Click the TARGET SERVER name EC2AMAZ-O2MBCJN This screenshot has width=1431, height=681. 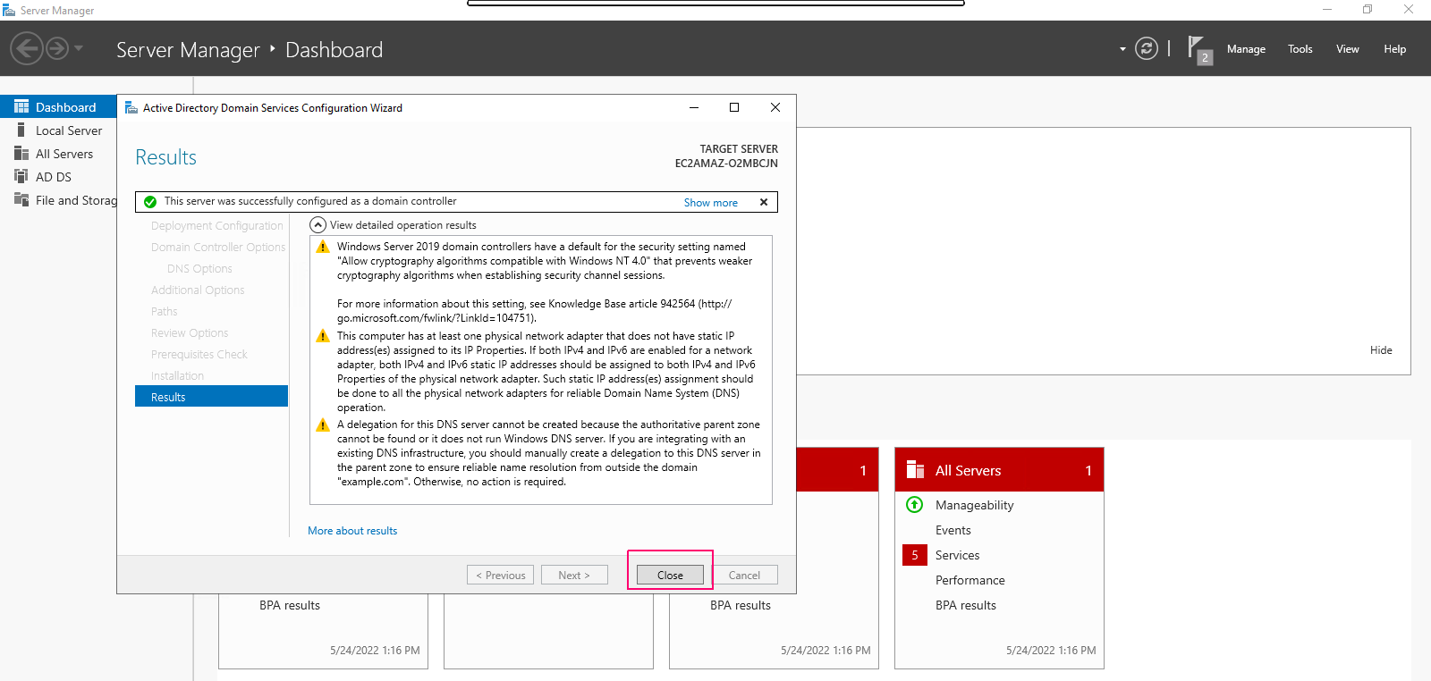(726, 164)
